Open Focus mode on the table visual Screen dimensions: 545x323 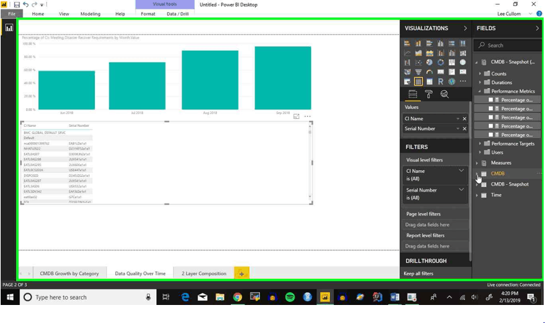pos(296,116)
